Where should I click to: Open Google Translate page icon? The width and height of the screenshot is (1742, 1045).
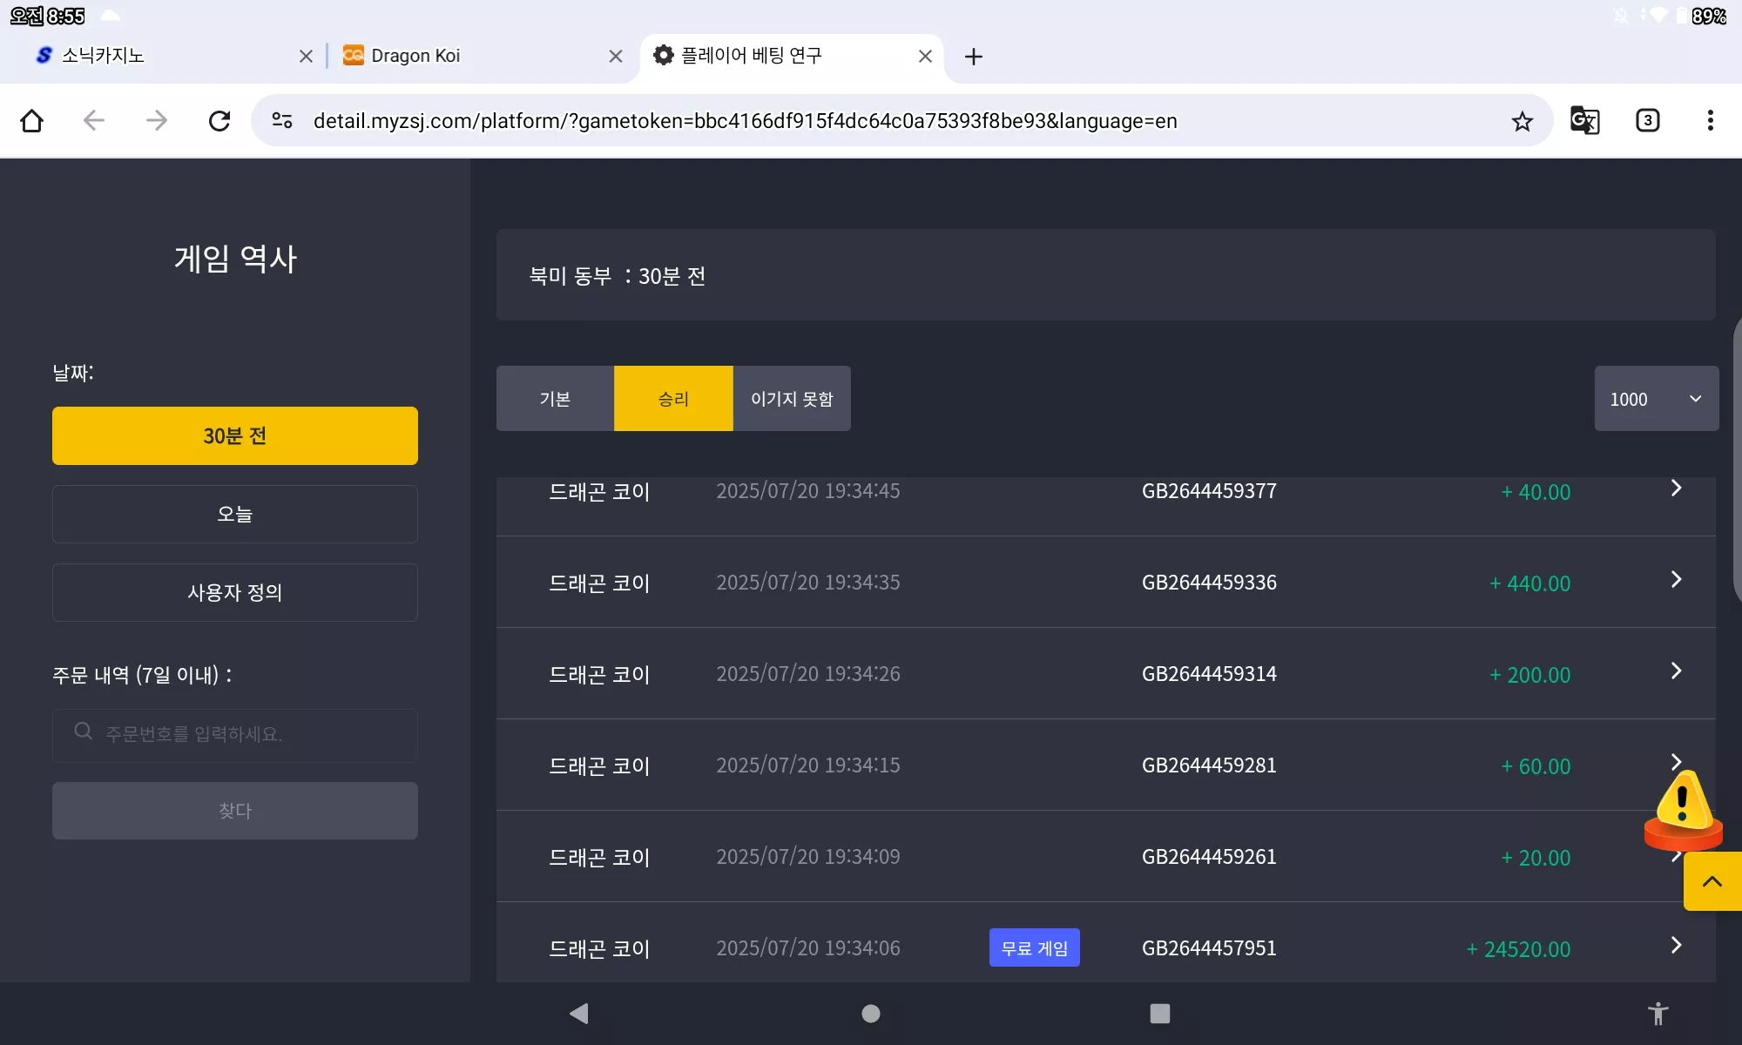point(1584,120)
